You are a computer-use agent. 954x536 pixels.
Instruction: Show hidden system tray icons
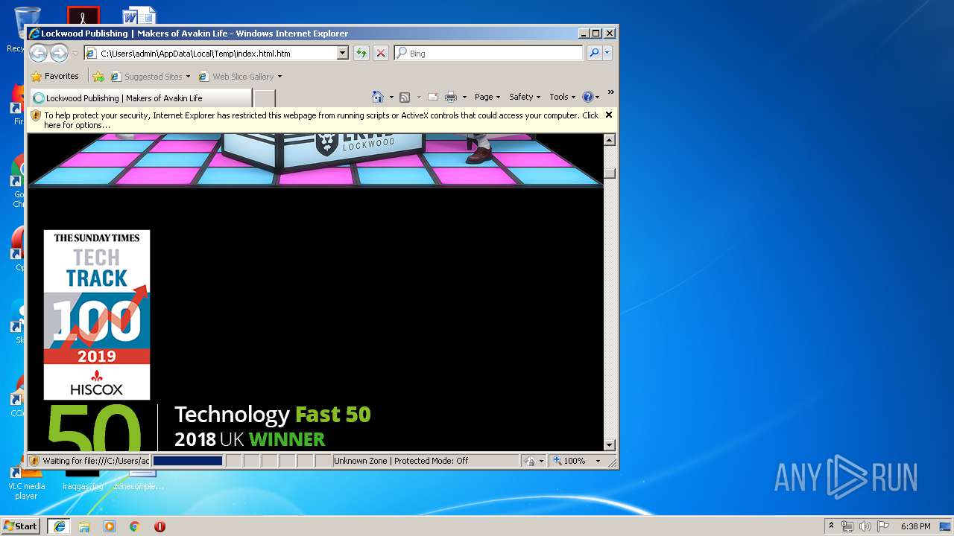832,526
